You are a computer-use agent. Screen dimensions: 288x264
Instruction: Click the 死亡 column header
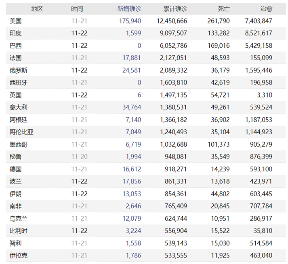click(224, 9)
